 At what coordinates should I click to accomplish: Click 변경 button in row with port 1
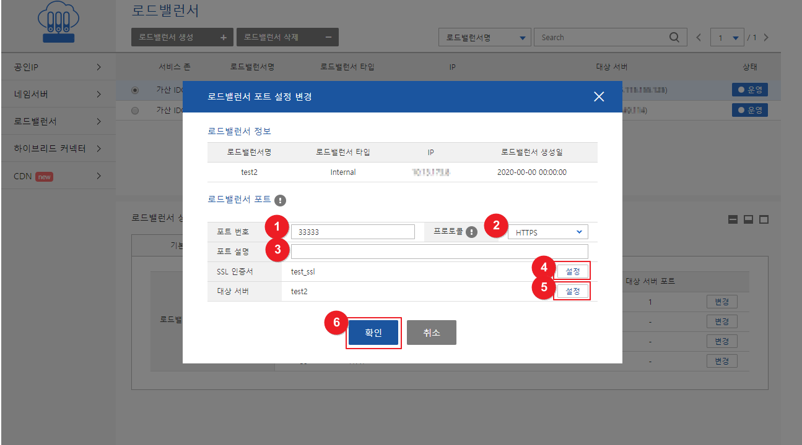722,302
